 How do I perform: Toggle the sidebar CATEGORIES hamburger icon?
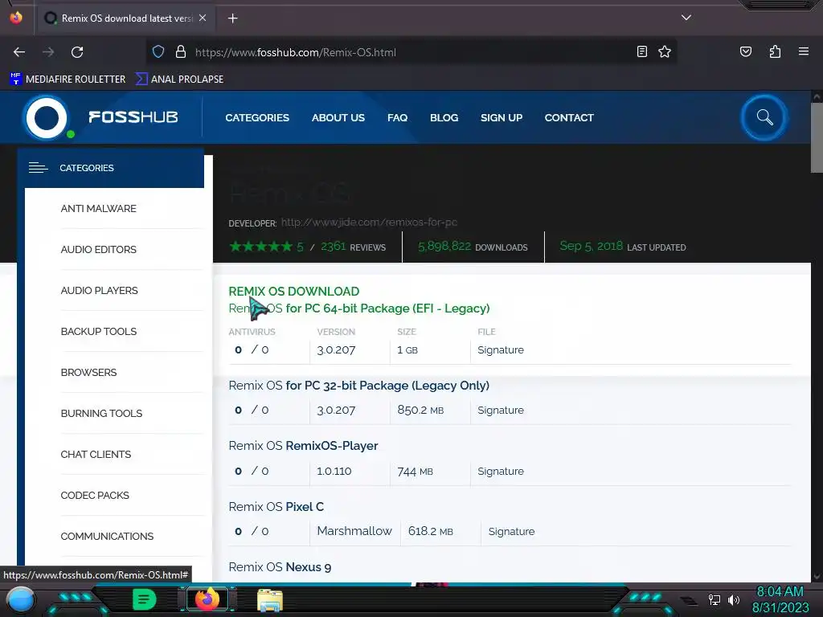point(39,168)
